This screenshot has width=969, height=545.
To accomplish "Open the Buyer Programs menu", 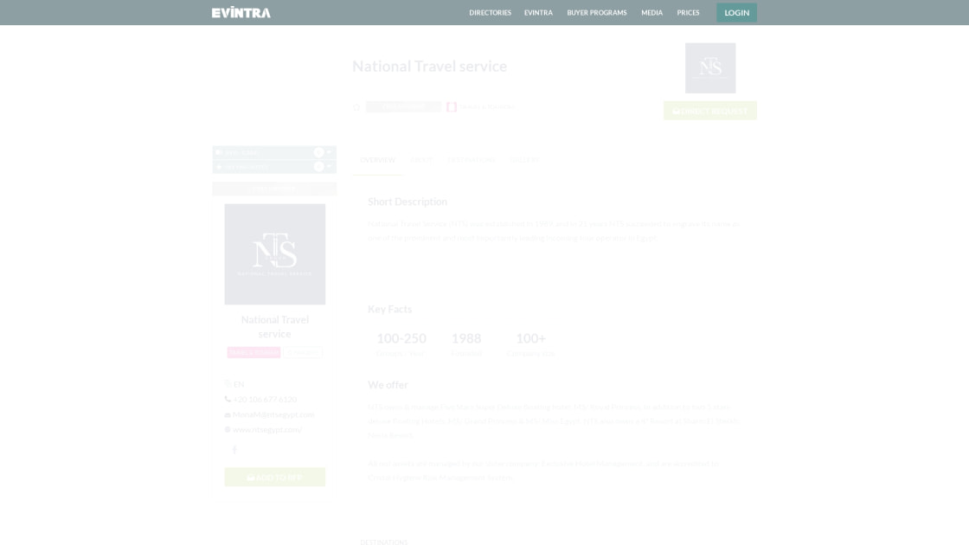I will pos(596,13).
